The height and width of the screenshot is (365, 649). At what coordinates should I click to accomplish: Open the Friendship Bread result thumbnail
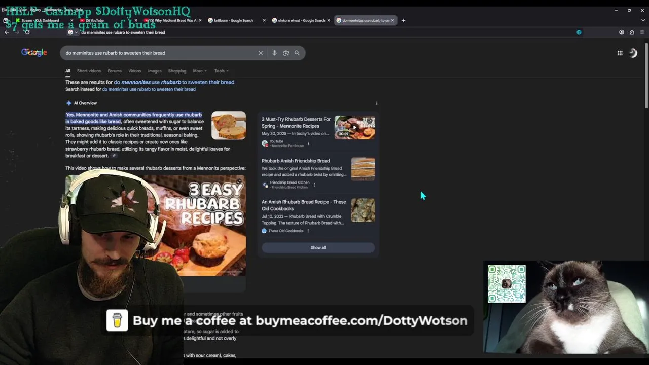[x=363, y=169]
